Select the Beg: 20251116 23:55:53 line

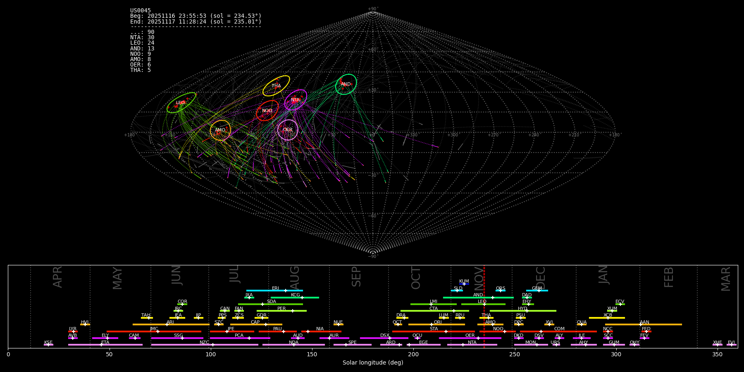[196, 16]
